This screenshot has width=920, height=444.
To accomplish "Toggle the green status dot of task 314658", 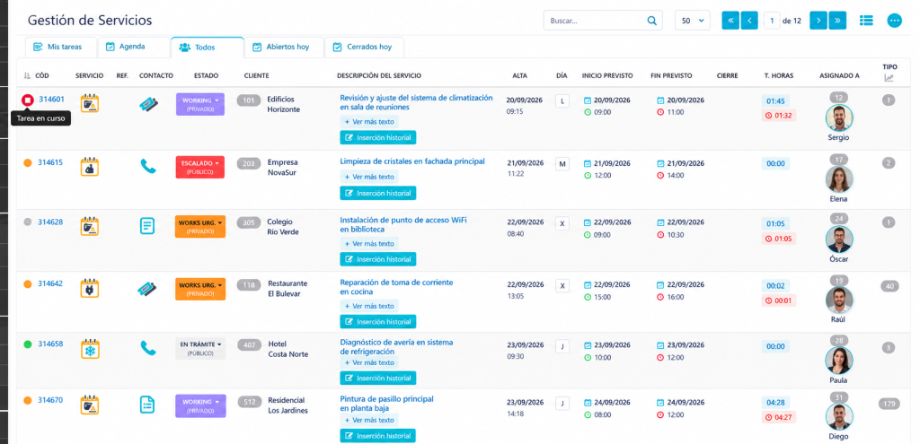I will pos(28,344).
